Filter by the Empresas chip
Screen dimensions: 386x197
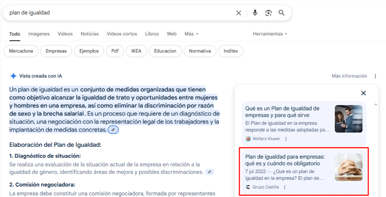pyautogui.click(x=56, y=51)
